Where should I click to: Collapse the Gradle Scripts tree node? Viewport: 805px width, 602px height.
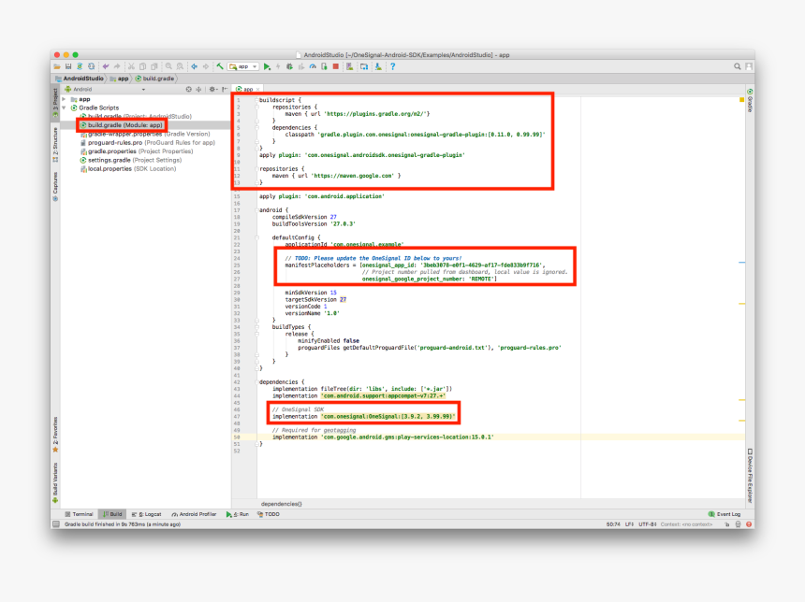64,107
